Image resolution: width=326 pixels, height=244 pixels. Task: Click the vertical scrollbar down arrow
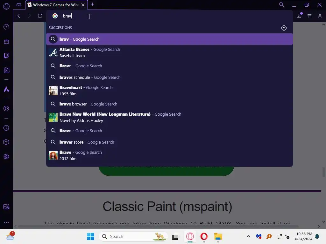[x=323, y=222]
